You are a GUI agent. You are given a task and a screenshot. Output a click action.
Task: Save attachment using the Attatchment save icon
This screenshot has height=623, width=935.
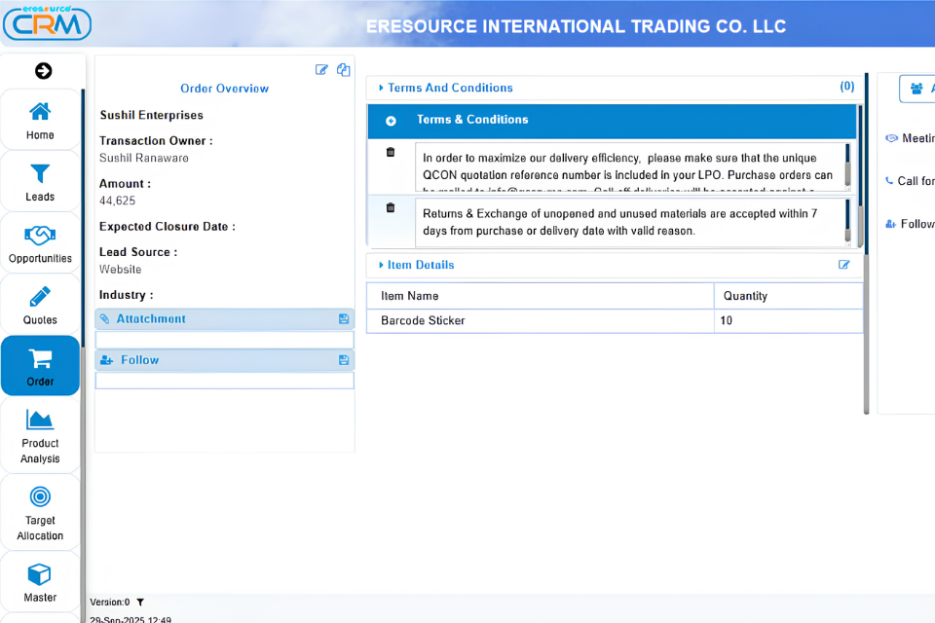click(x=344, y=319)
